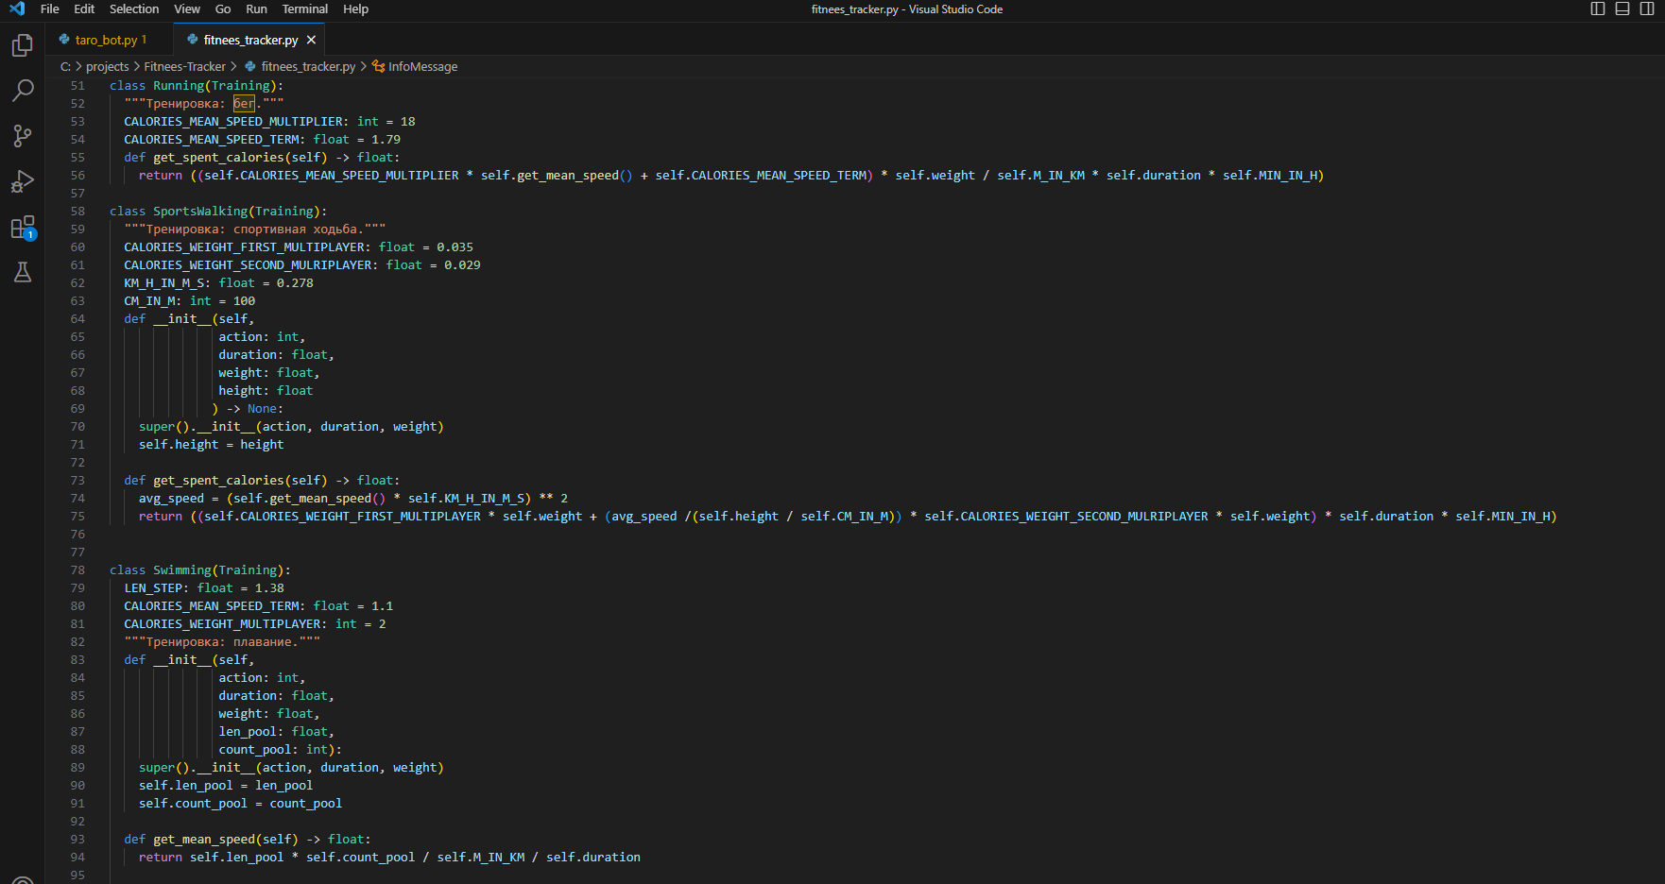Viewport: 1665px width, 884px height.
Task: Open fitnees_tracker.py breadcrumb dropdown
Action: pyautogui.click(x=308, y=66)
